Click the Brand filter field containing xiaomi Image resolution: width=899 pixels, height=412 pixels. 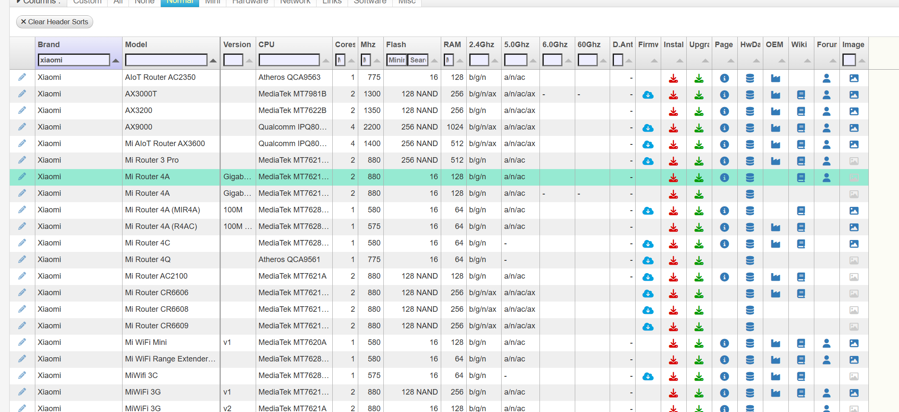pos(74,60)
